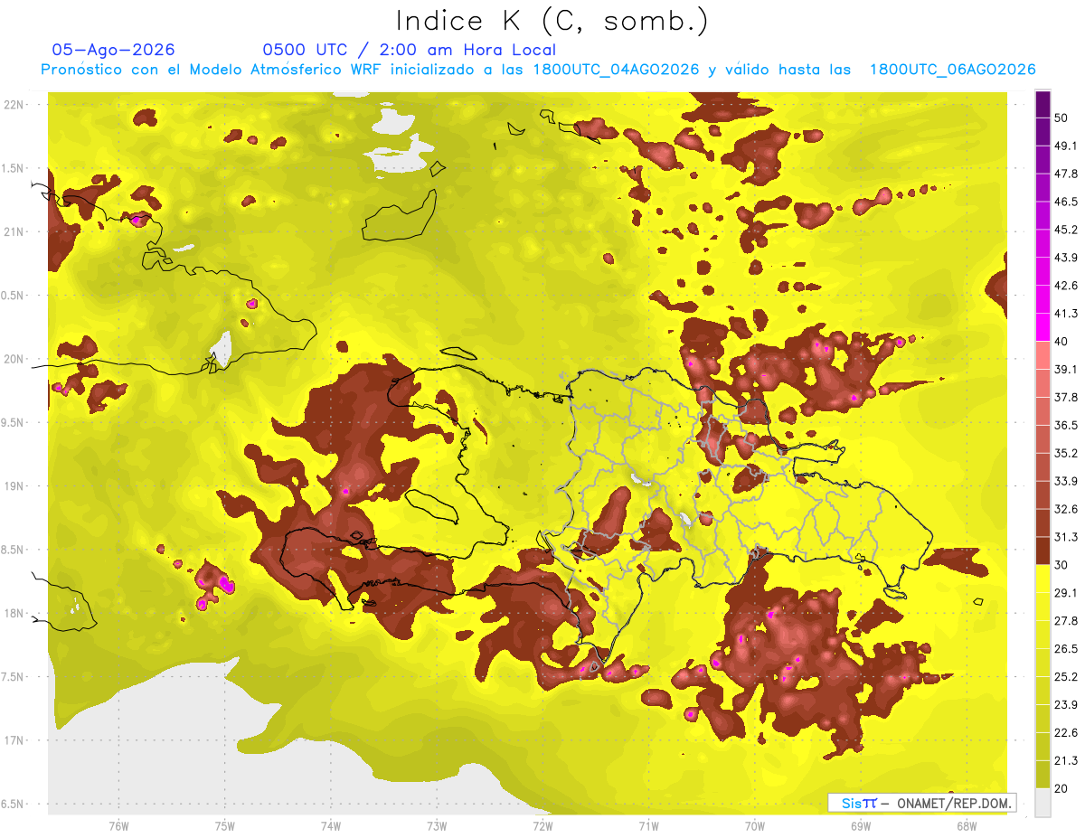Click the colorbar value "39.1"
Image resolution: width=1085 pixels, height=838 pixels.
click(x=1065, y=369)
